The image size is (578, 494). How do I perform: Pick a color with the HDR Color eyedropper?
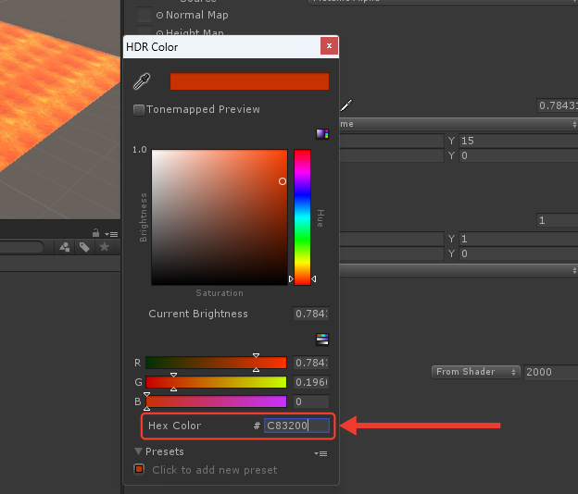click(x=142, y=81)
